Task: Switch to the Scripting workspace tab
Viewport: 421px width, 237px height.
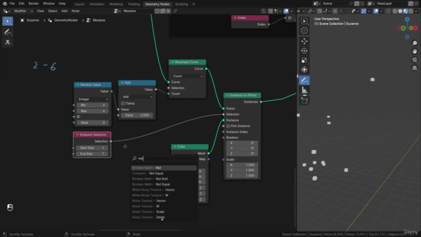Action: (182, 4)
